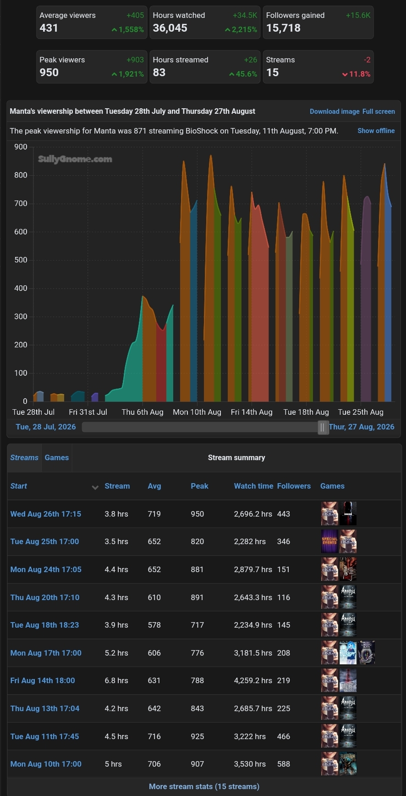The width and height of the screenshot is (406, 796).
Task: Open Amnesia thumbnail in Aug 18th row
Action: click(348, 625)
